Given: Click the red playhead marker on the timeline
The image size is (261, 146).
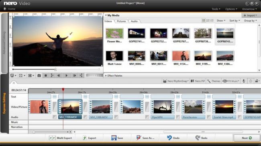Looking at the screenshot, I should coord(63,90).
